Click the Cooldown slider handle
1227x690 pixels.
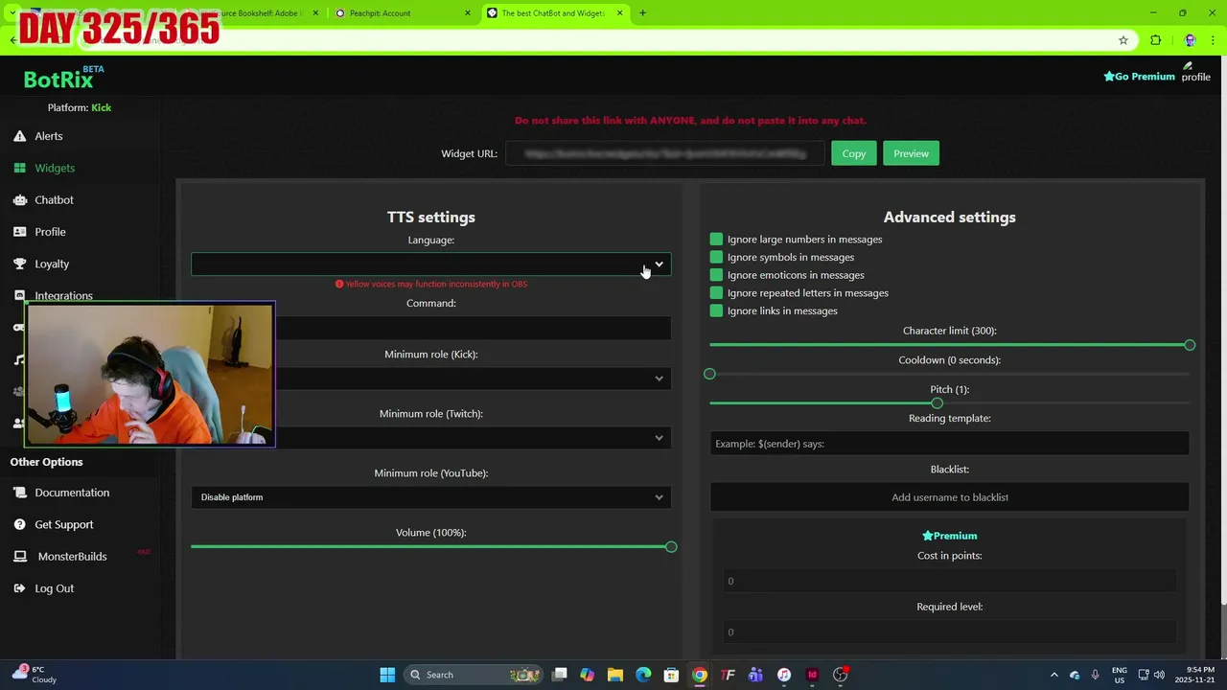[x=709, y=374]
